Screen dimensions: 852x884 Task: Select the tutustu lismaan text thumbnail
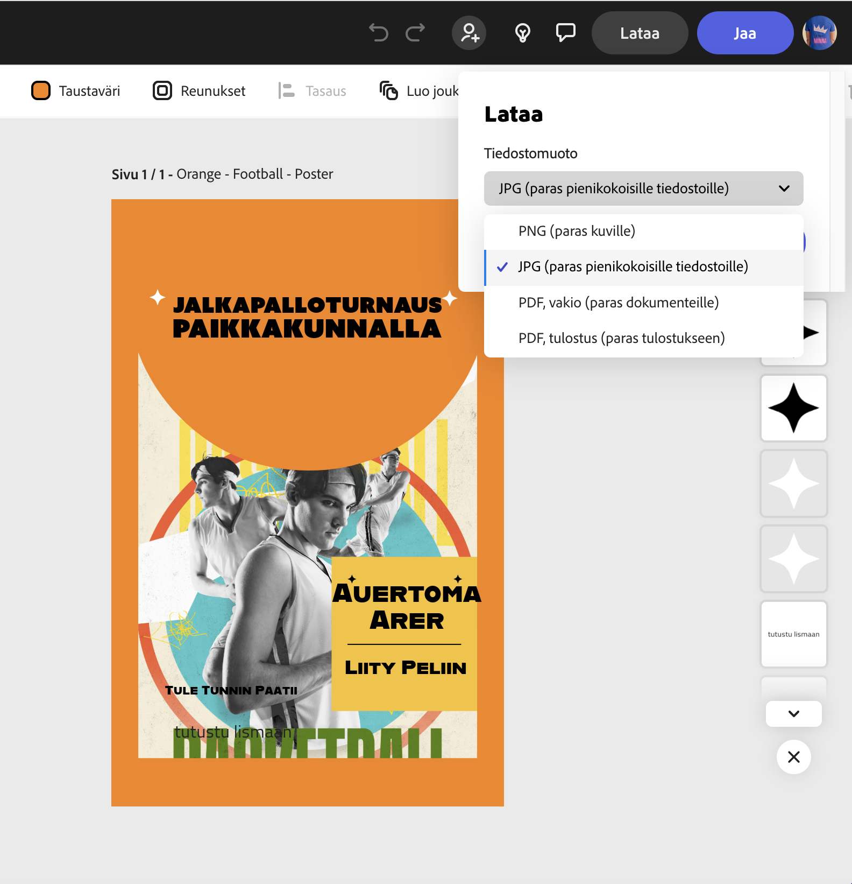(x=793, y=634)
